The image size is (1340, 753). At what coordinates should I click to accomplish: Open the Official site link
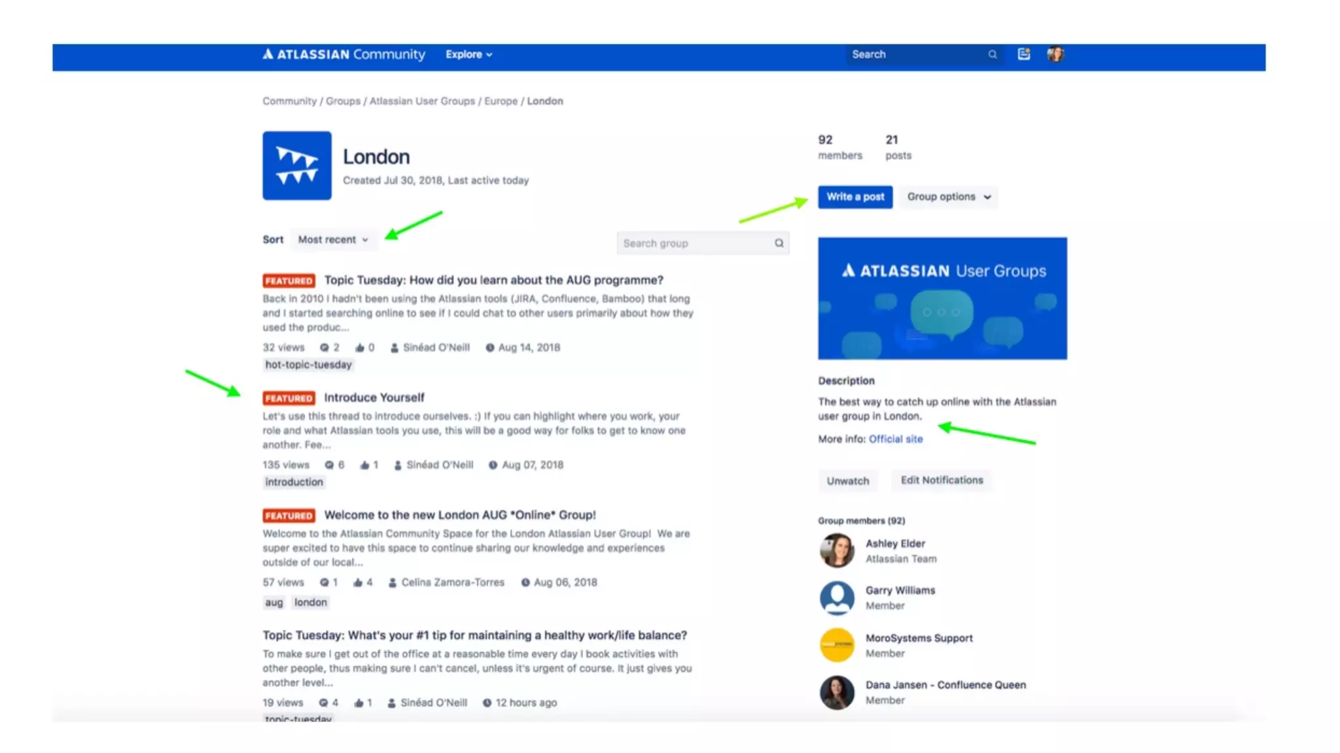pos(895,439)
